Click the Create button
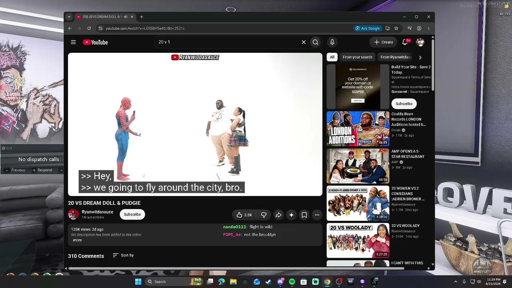The image size is (512, 288). pyautogui.click(x=384, y=42)
